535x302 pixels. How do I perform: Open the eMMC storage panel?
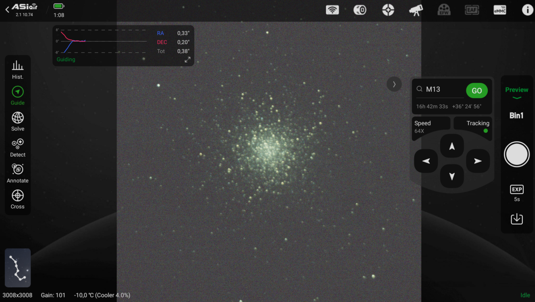[500, 10]
